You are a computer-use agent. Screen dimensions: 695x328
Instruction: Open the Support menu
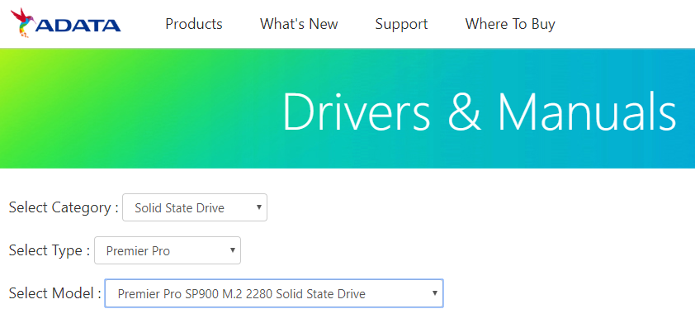click(401, 24)
